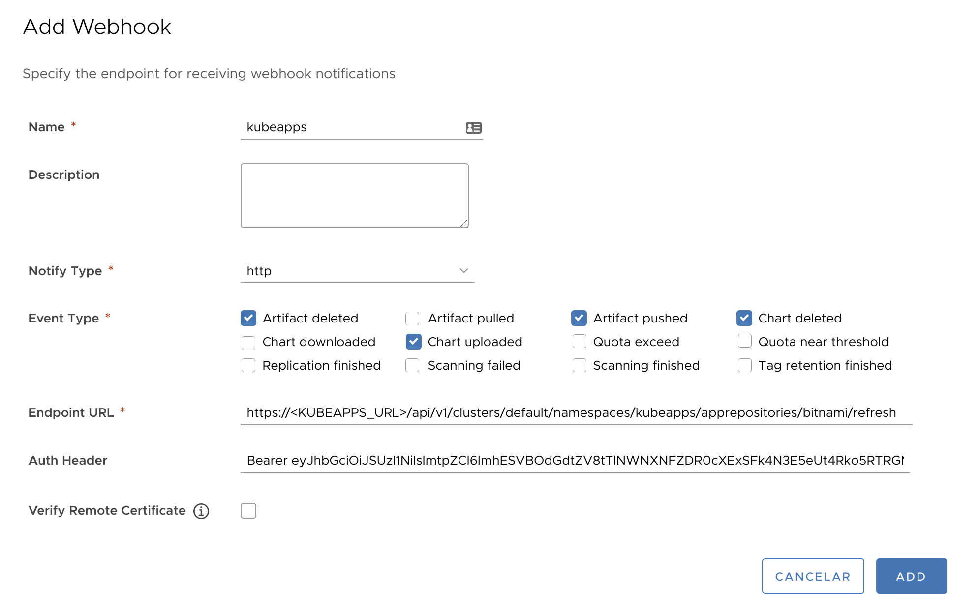This screenshot has height=614, width=979.
Task: Click the Notify Type dropdown chevron
Action: click(x=463, y=270)
